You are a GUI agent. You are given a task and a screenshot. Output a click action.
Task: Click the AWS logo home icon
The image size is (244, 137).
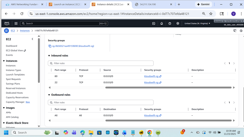click(x=7, y=23)
